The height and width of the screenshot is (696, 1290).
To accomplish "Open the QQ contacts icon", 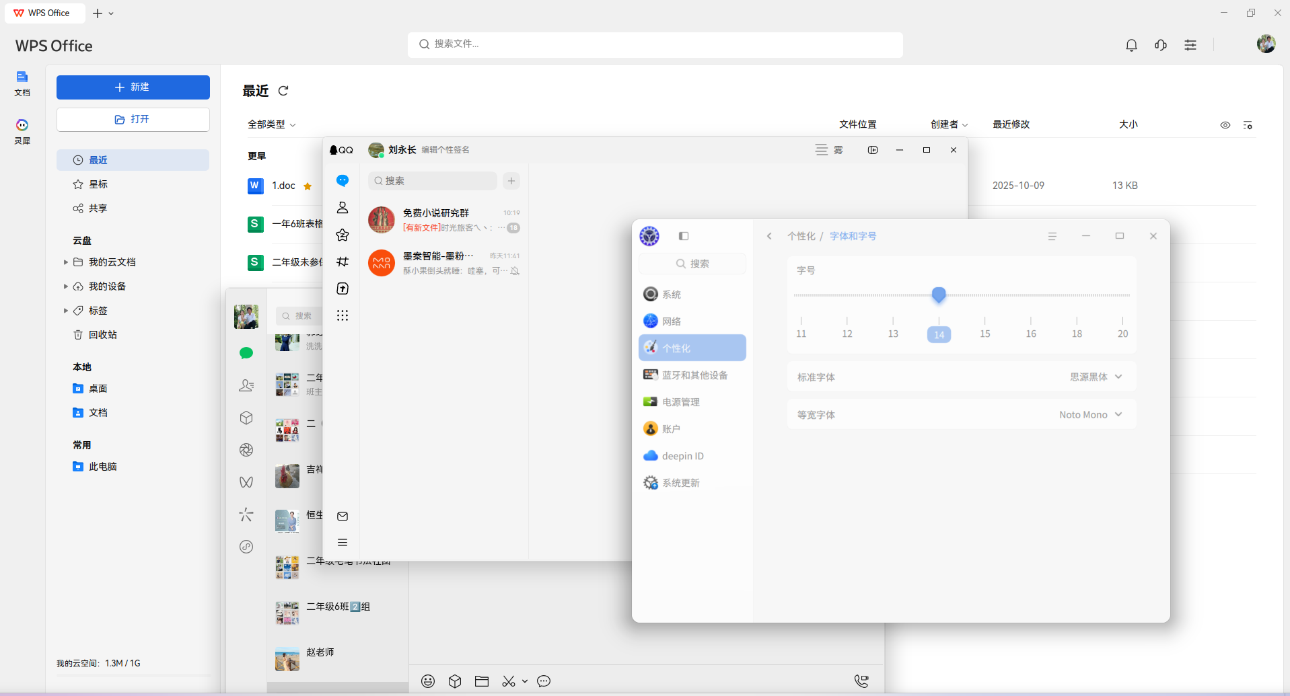I will (x=343, y=207).
